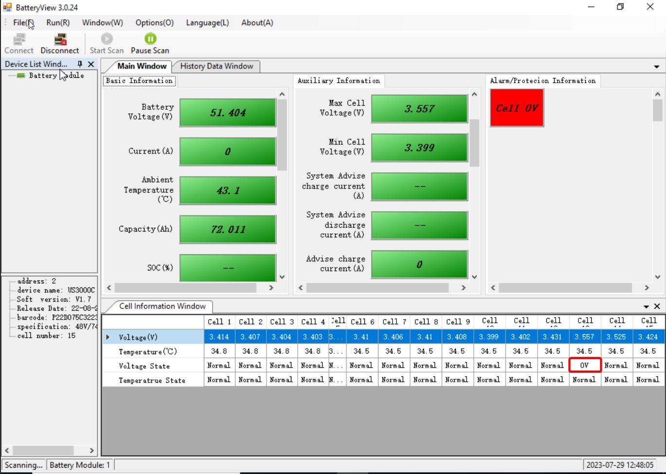Click the device name US3000C info row

coord(56,290)
